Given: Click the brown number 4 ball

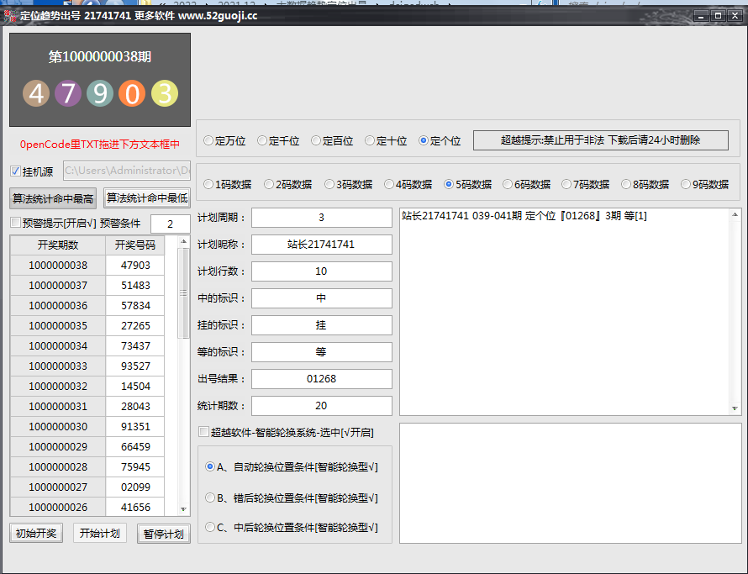Looking at the screenshot, I should pyautogui.click(x=36, y=93).
